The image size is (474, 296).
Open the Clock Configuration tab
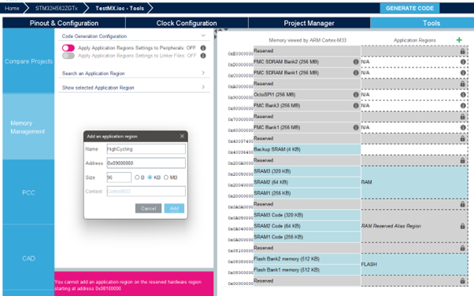point(187,24)
